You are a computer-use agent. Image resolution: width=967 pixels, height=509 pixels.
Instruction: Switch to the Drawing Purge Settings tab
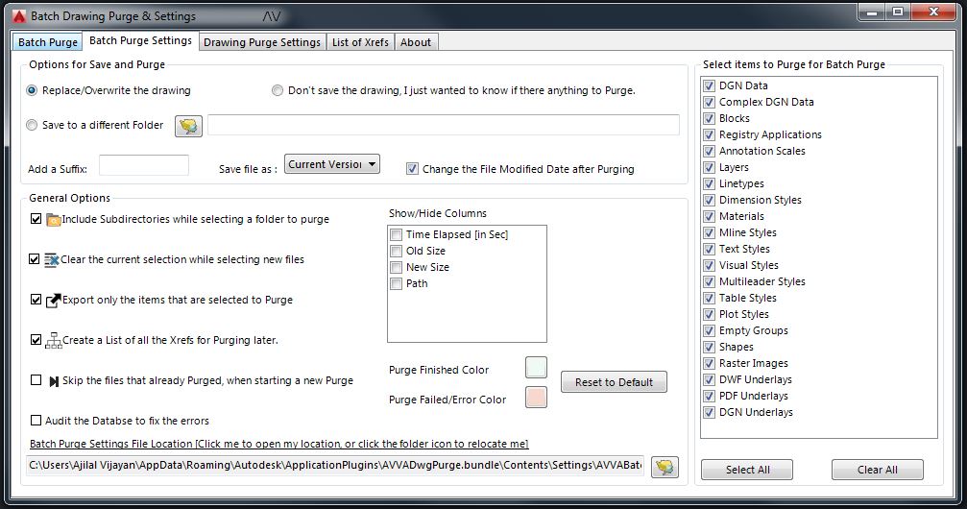[x=261, y=42]
